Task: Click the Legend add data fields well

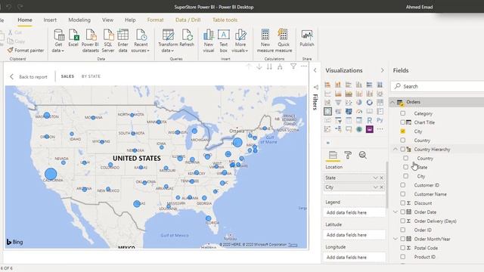Action: (355, 212)
